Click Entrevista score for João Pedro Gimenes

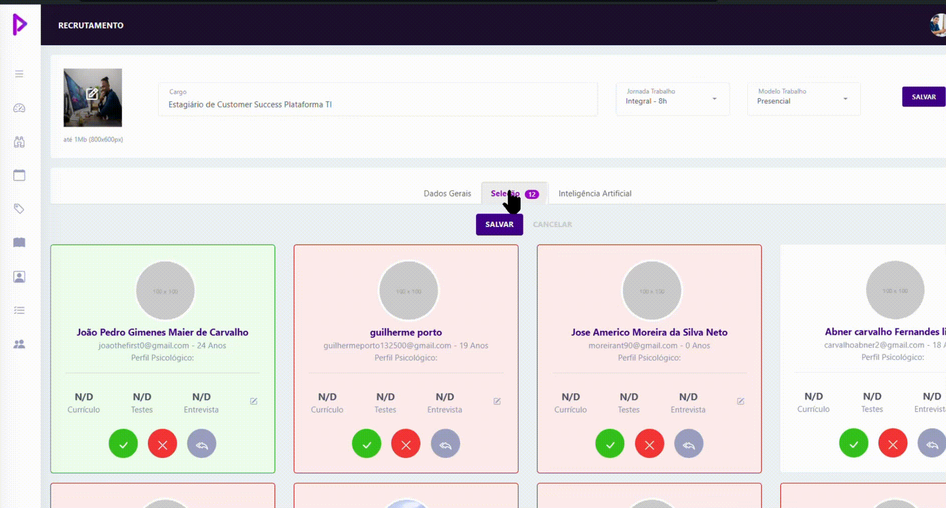[x=201, y=403]
